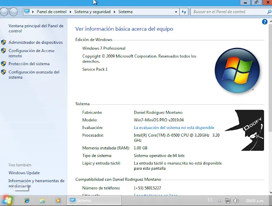The width and height of the screenshot is (272, 206).
Task: Click the Windows 7 logo image
Action: coord(237,70)
